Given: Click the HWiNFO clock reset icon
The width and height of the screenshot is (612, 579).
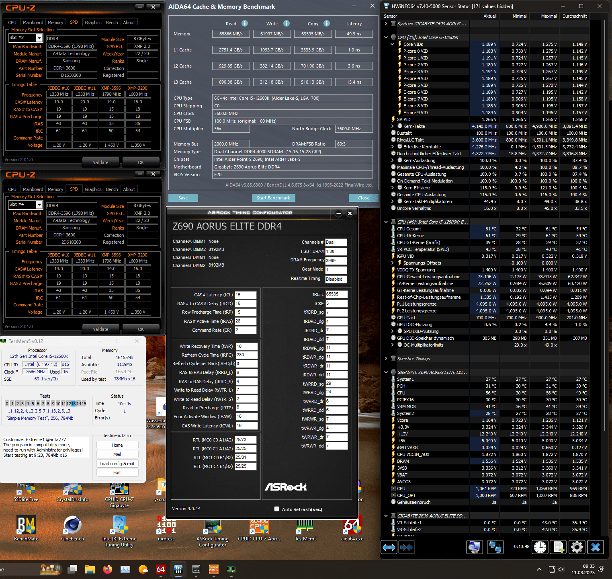Looking at the screenshot, I should (x=540, y=547).
